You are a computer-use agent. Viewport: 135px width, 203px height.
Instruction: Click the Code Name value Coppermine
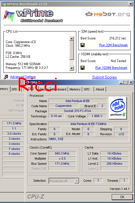pos(64,106)
